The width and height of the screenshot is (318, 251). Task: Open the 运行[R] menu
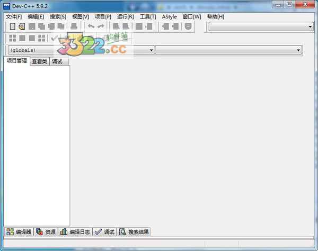(125, 17)
